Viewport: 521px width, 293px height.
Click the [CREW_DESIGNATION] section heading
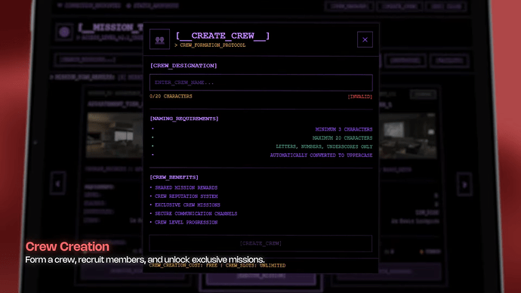click(183, 66)
